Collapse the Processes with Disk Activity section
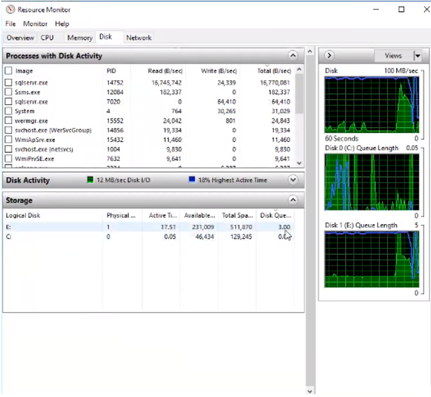The image size is (431, 397). pos(293,56)
